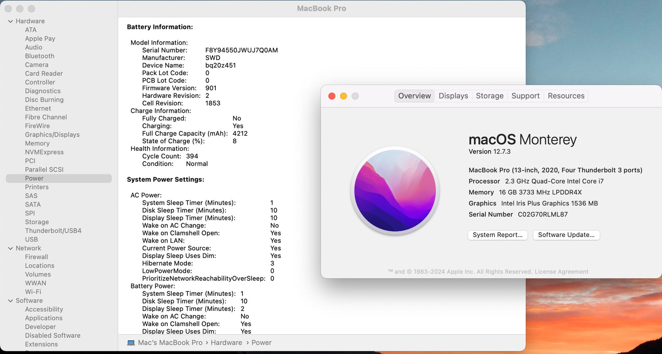Select the Support tab
This screenshot has width=662, height=354.
525,96
